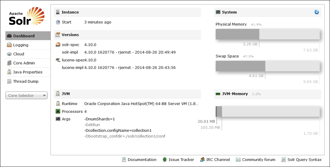Click the Lucene icon next to lucene-spec

(58, 60)
